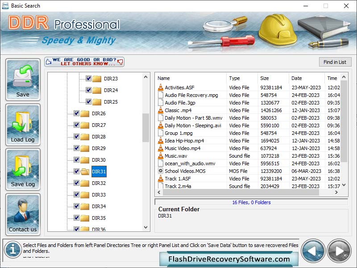Sort by the Time column header
The width and height of the screenshot is (357, 268).
click(x=332, y=78)
